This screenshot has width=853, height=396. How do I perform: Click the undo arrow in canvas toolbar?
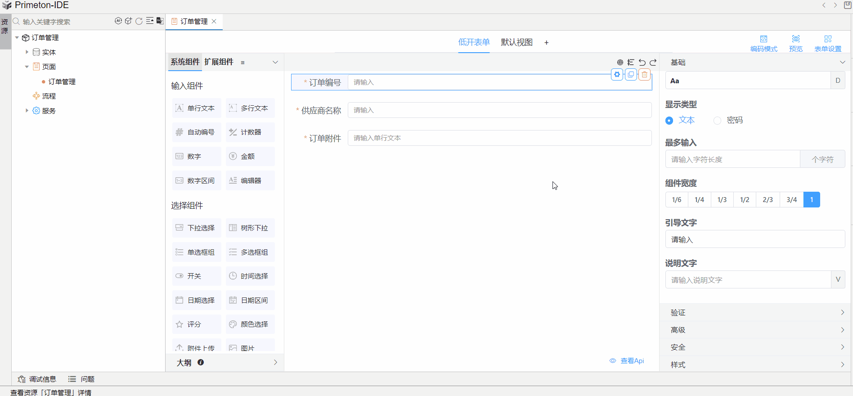click(642, 63)
